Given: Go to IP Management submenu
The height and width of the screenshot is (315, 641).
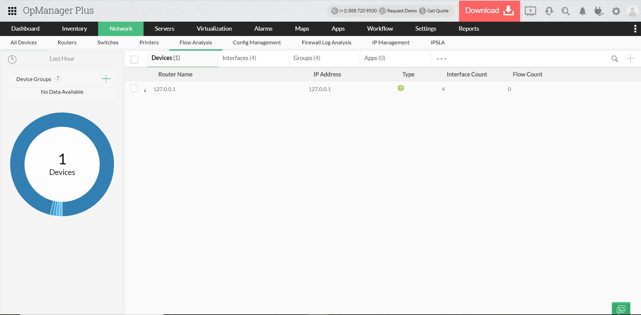Looking at the screenshot, I should coord(391,43).
